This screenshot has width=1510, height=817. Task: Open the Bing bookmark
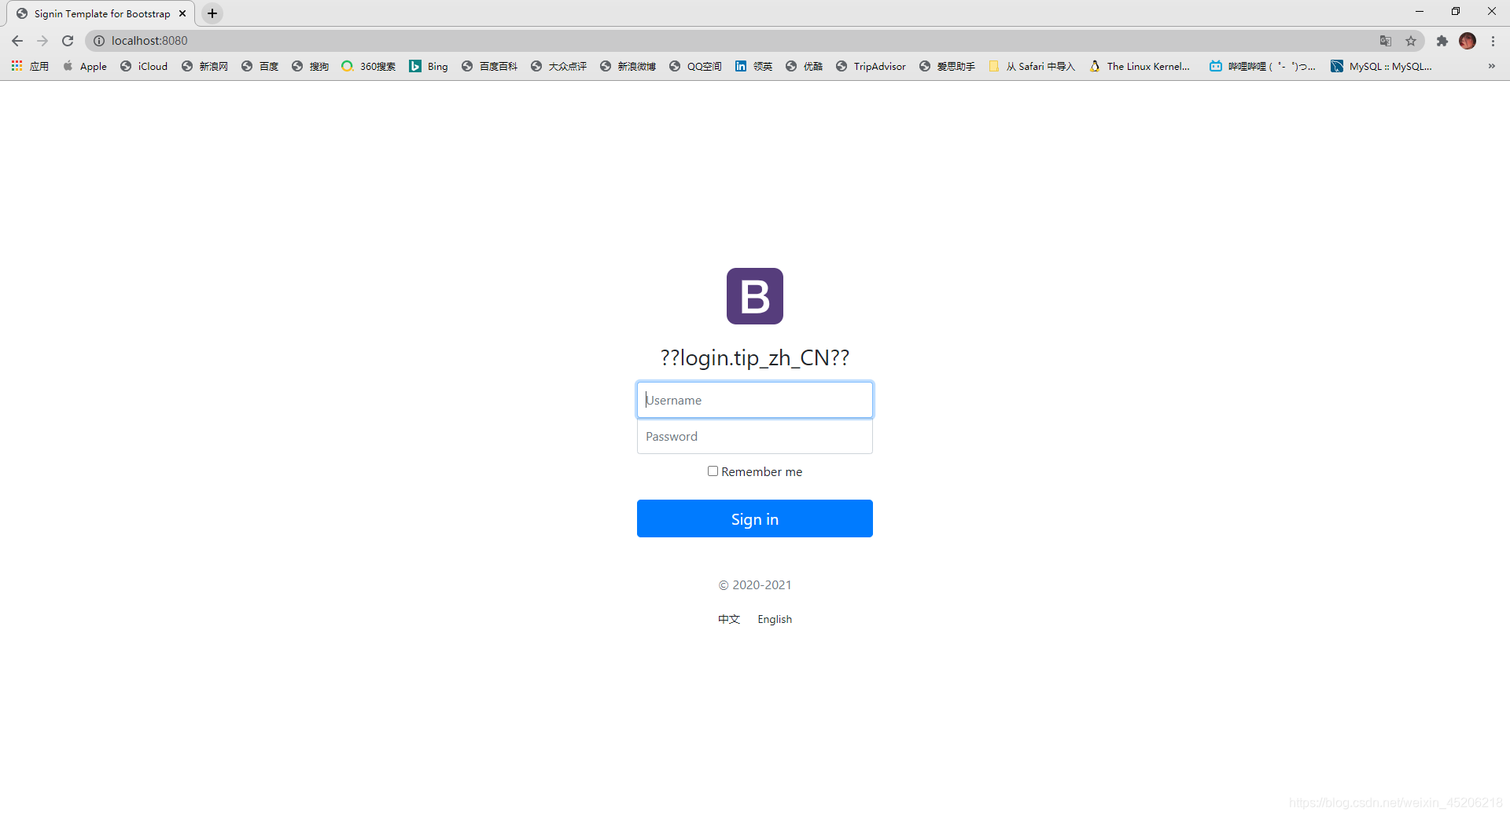[x=429, y=66]
